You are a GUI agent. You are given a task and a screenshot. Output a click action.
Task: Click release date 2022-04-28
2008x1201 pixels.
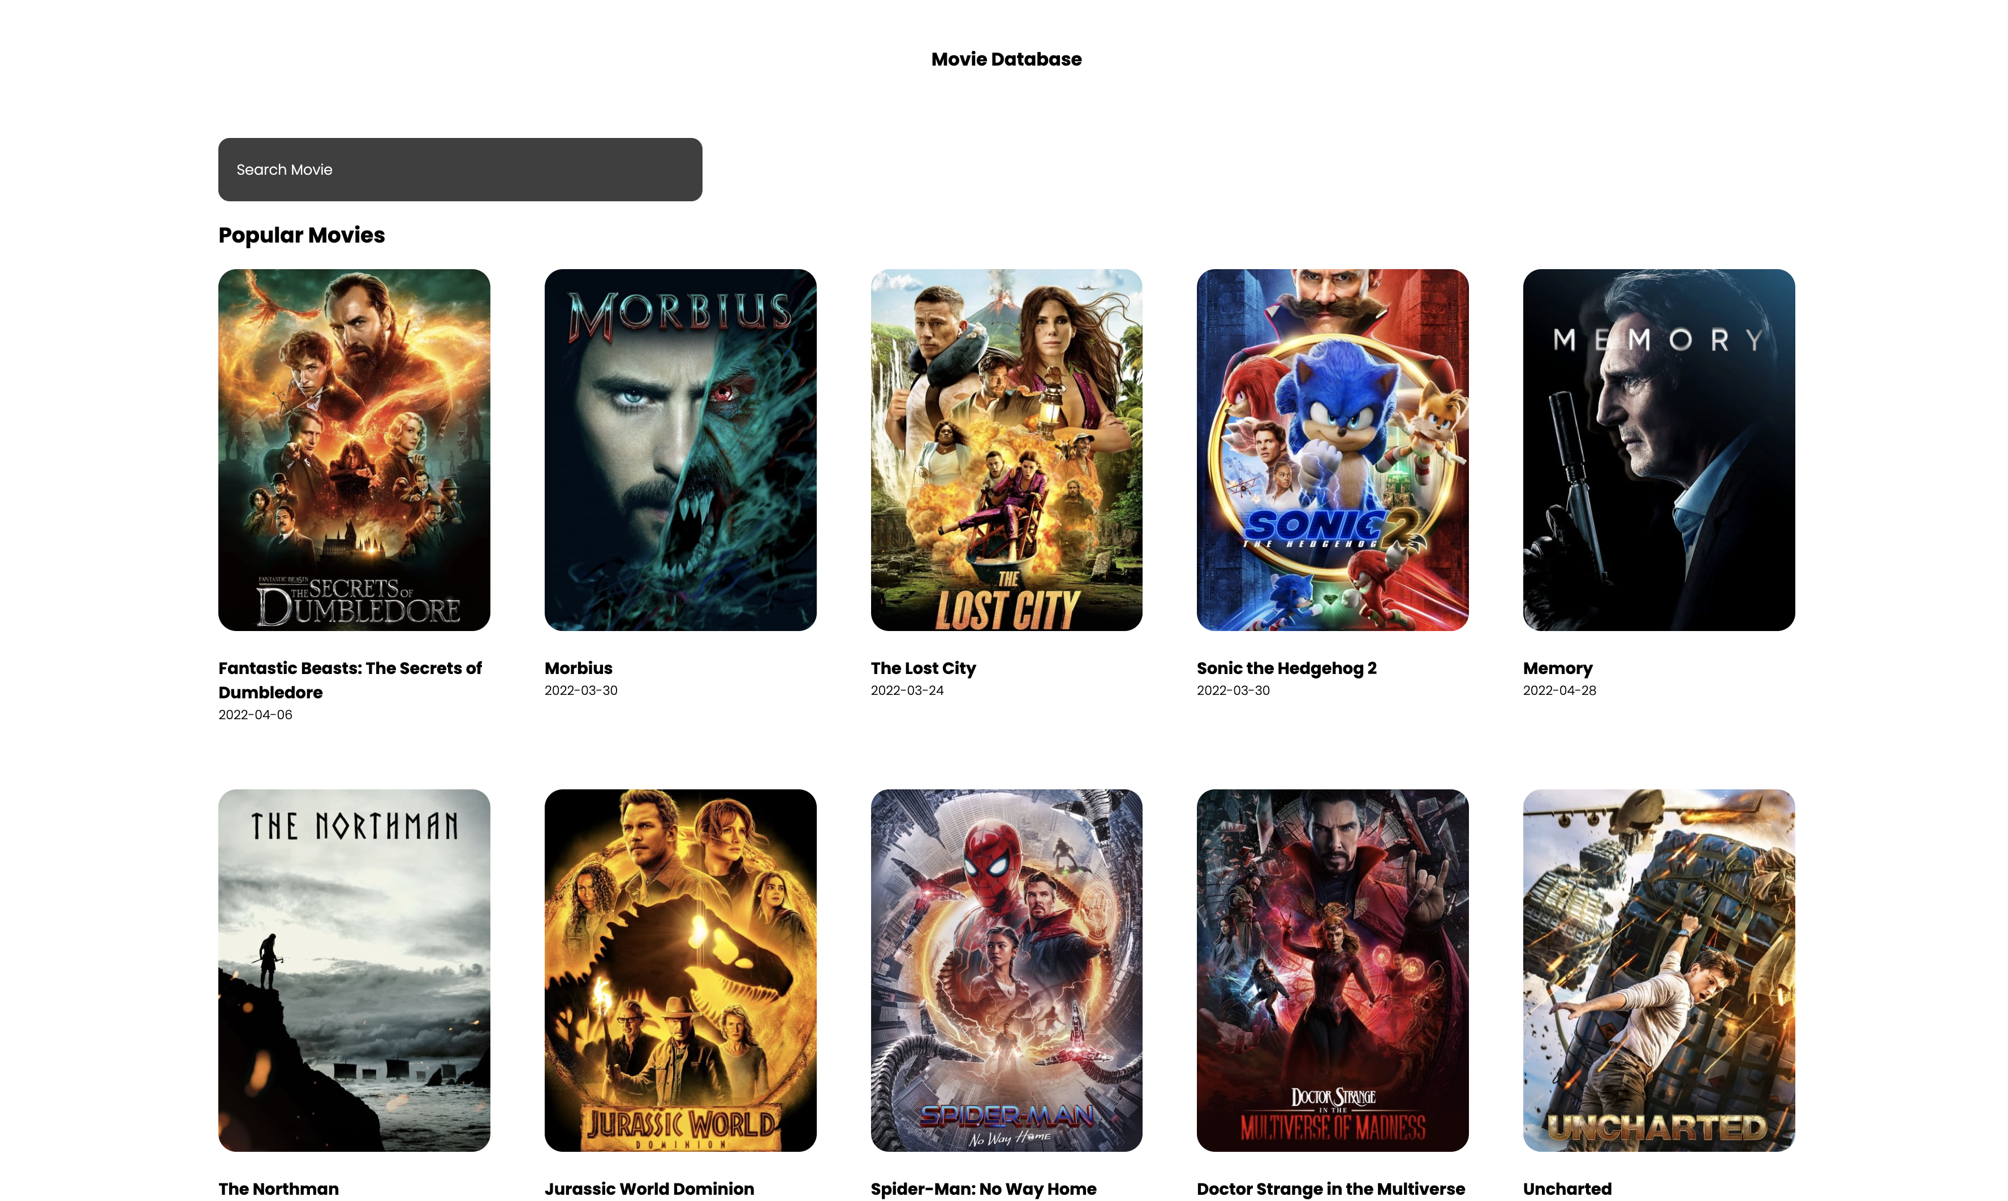pos(1559,690)
